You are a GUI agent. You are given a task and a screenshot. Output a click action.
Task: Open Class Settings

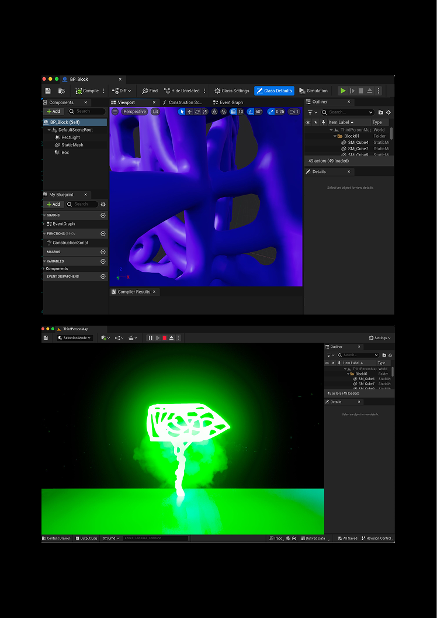click(232, 91)
